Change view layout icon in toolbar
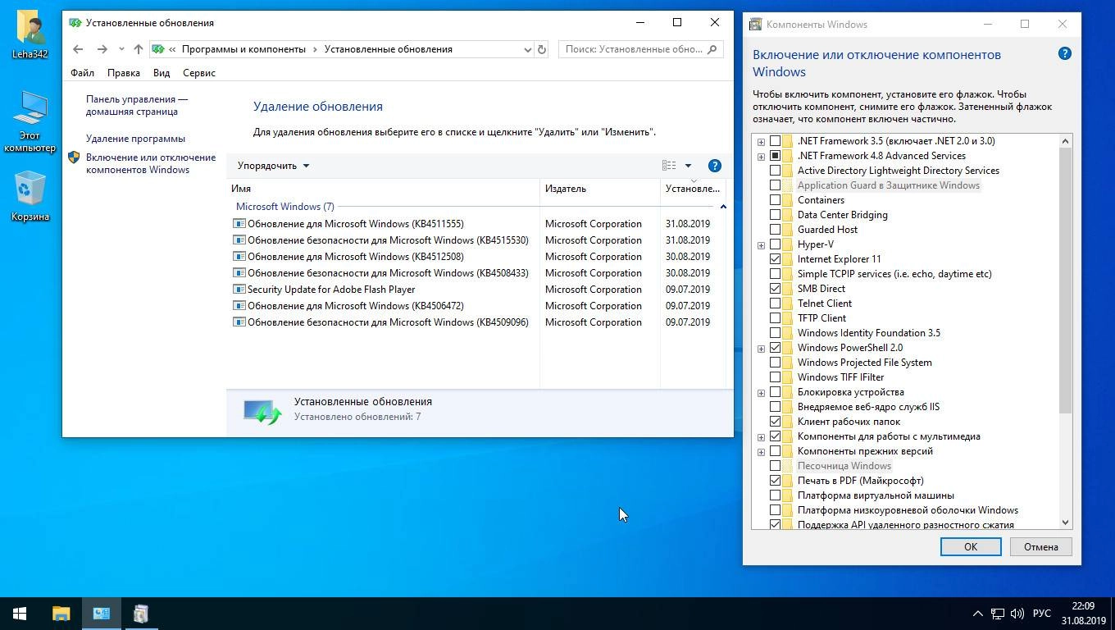This screenshot has height=630, width=1115. click(669, 166)
